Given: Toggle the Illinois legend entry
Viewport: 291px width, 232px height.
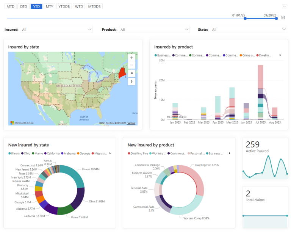Looking at the screenshot, I should click(14, 153).
